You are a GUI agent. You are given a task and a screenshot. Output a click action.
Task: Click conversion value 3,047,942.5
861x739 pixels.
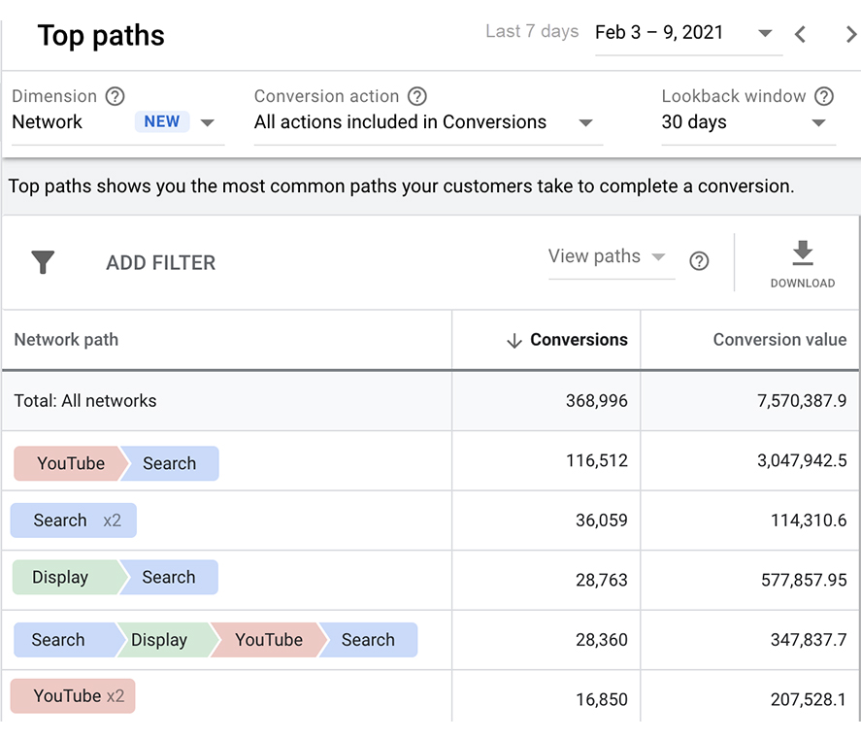pyautogui.click(x=802, y=460)
